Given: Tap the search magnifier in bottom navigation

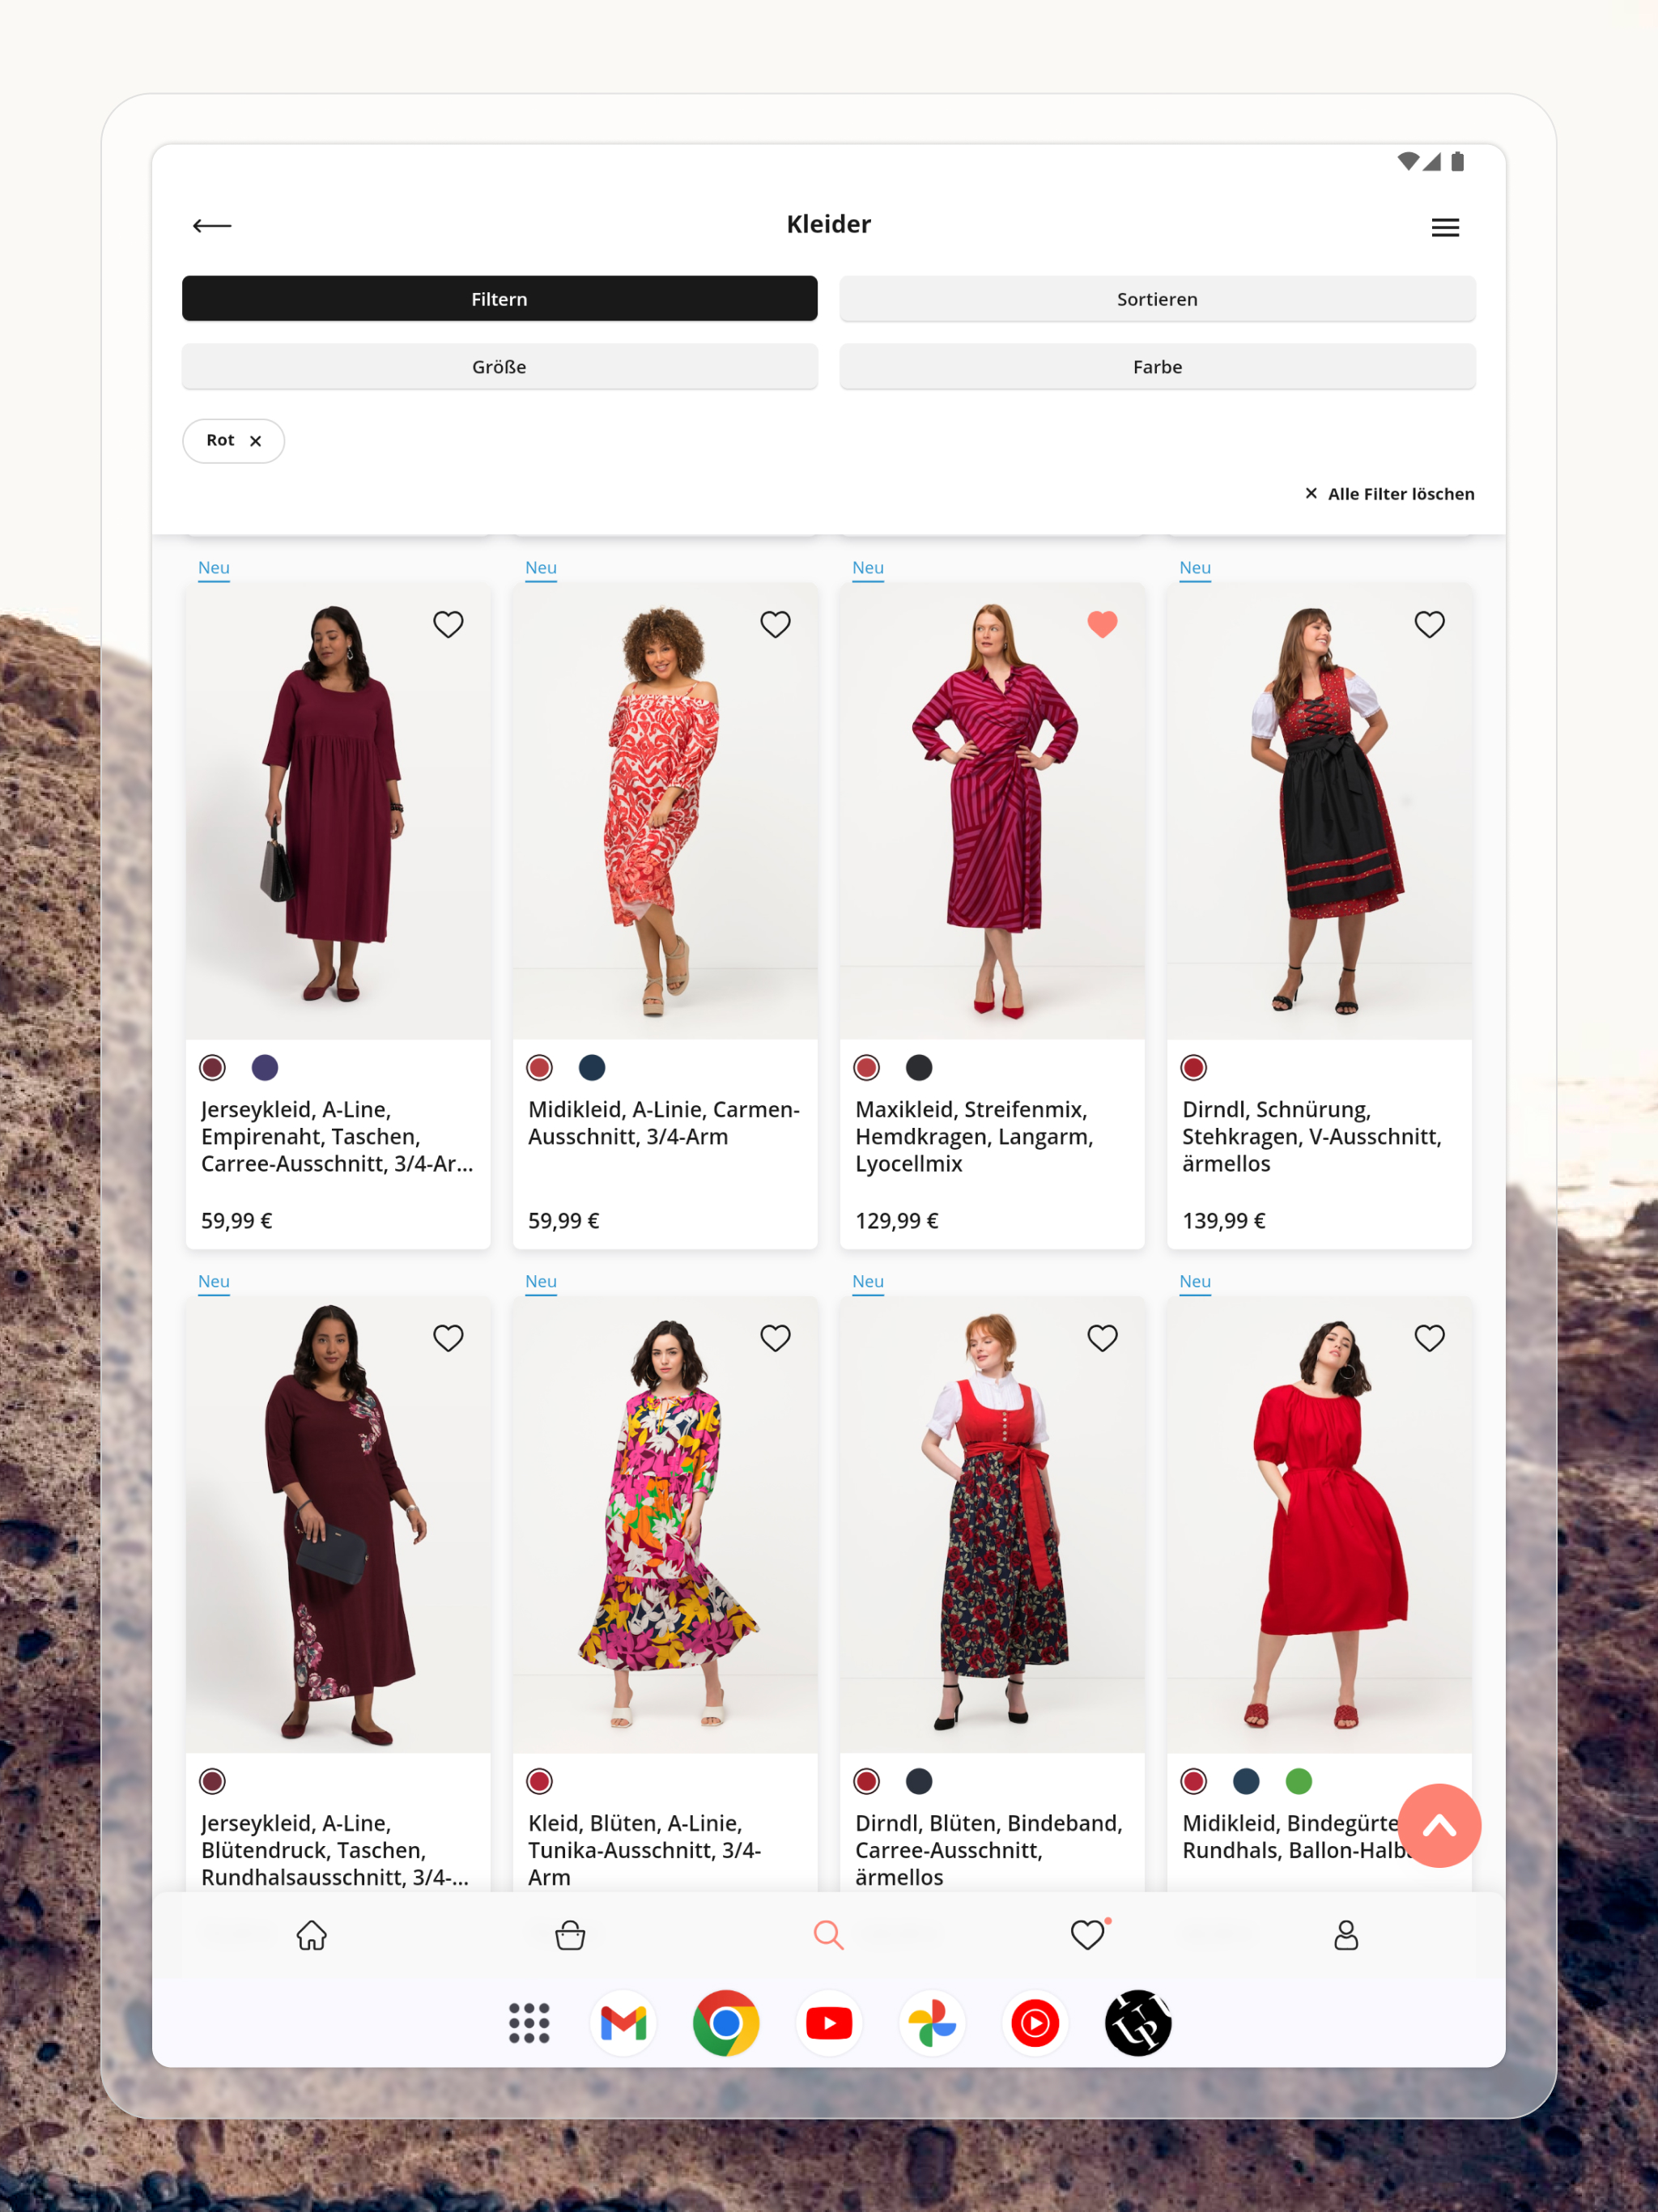Looking at the screenshot, I should 828,1935.
